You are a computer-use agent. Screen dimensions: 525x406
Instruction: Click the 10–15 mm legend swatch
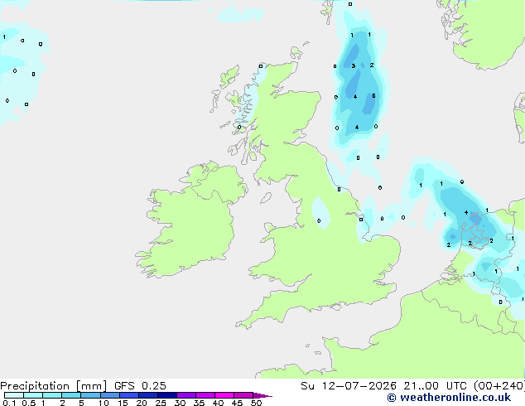click(x=109, y=395)
